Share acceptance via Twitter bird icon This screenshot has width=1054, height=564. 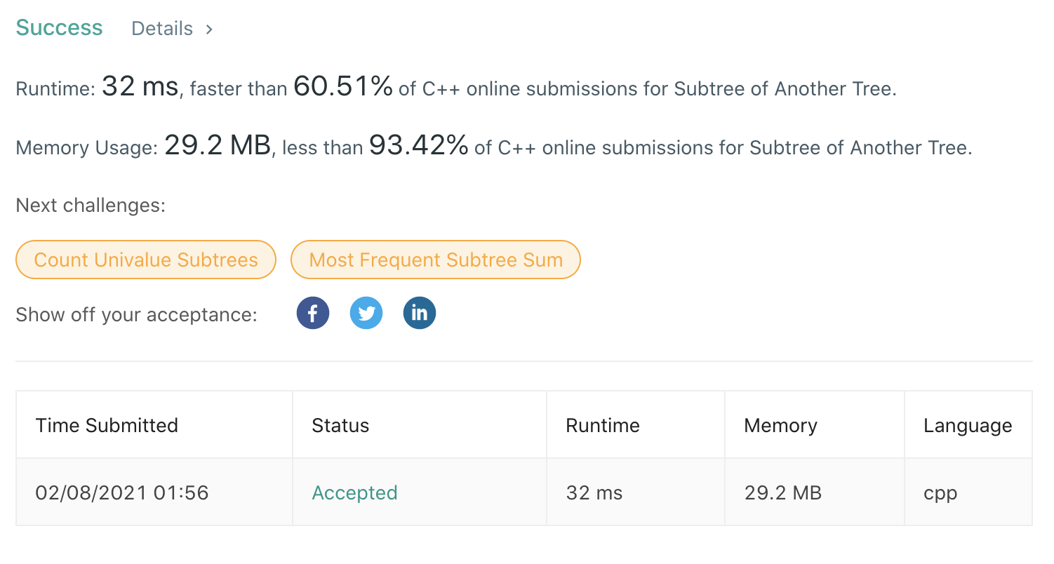tap(366, 313)
